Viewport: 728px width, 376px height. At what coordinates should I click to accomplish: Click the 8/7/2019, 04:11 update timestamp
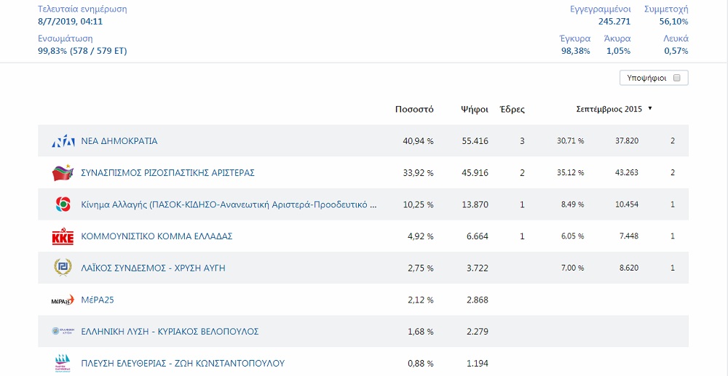click(x=70, y=21)
